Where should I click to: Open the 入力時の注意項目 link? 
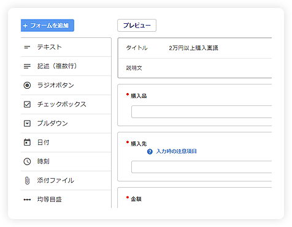coord(176,151)
